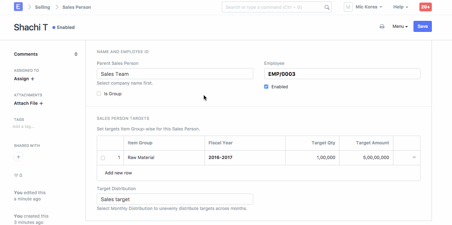Go to Selling in the breadcrumb

[43, 7]
